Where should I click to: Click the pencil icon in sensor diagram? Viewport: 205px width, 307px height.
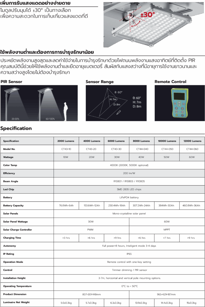coord(119,112)
